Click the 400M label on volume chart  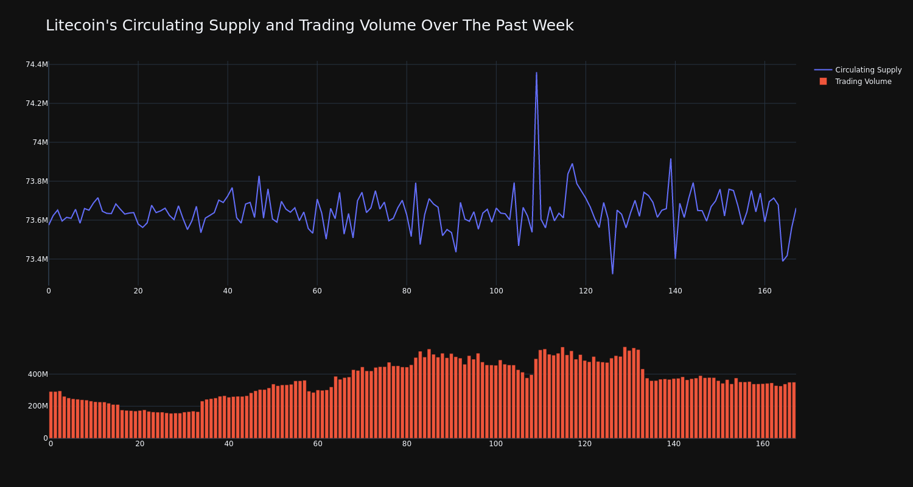(37, 374)
